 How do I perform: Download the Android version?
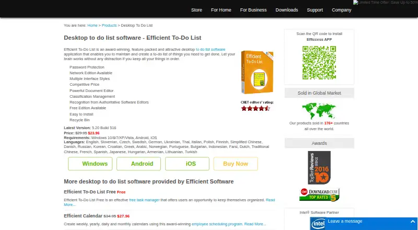tap(138, 164)
